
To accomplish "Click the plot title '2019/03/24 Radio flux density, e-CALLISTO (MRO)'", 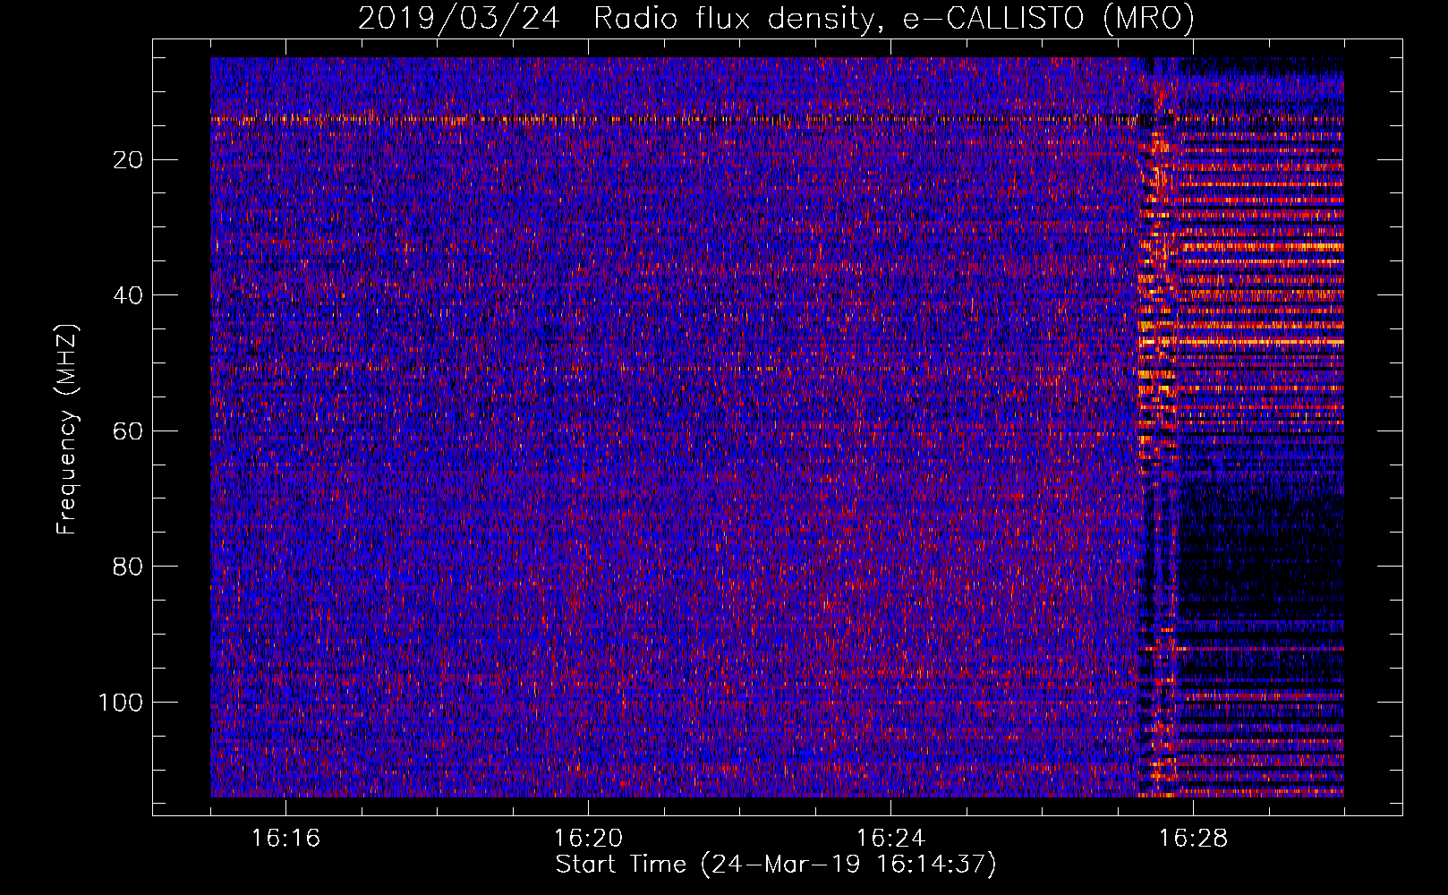I will [x=776, y=18].
